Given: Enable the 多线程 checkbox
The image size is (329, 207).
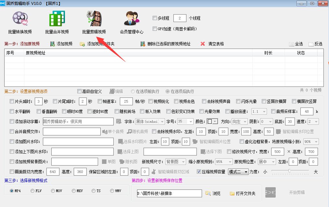Looking at the screenshot, I should [155, 18].
